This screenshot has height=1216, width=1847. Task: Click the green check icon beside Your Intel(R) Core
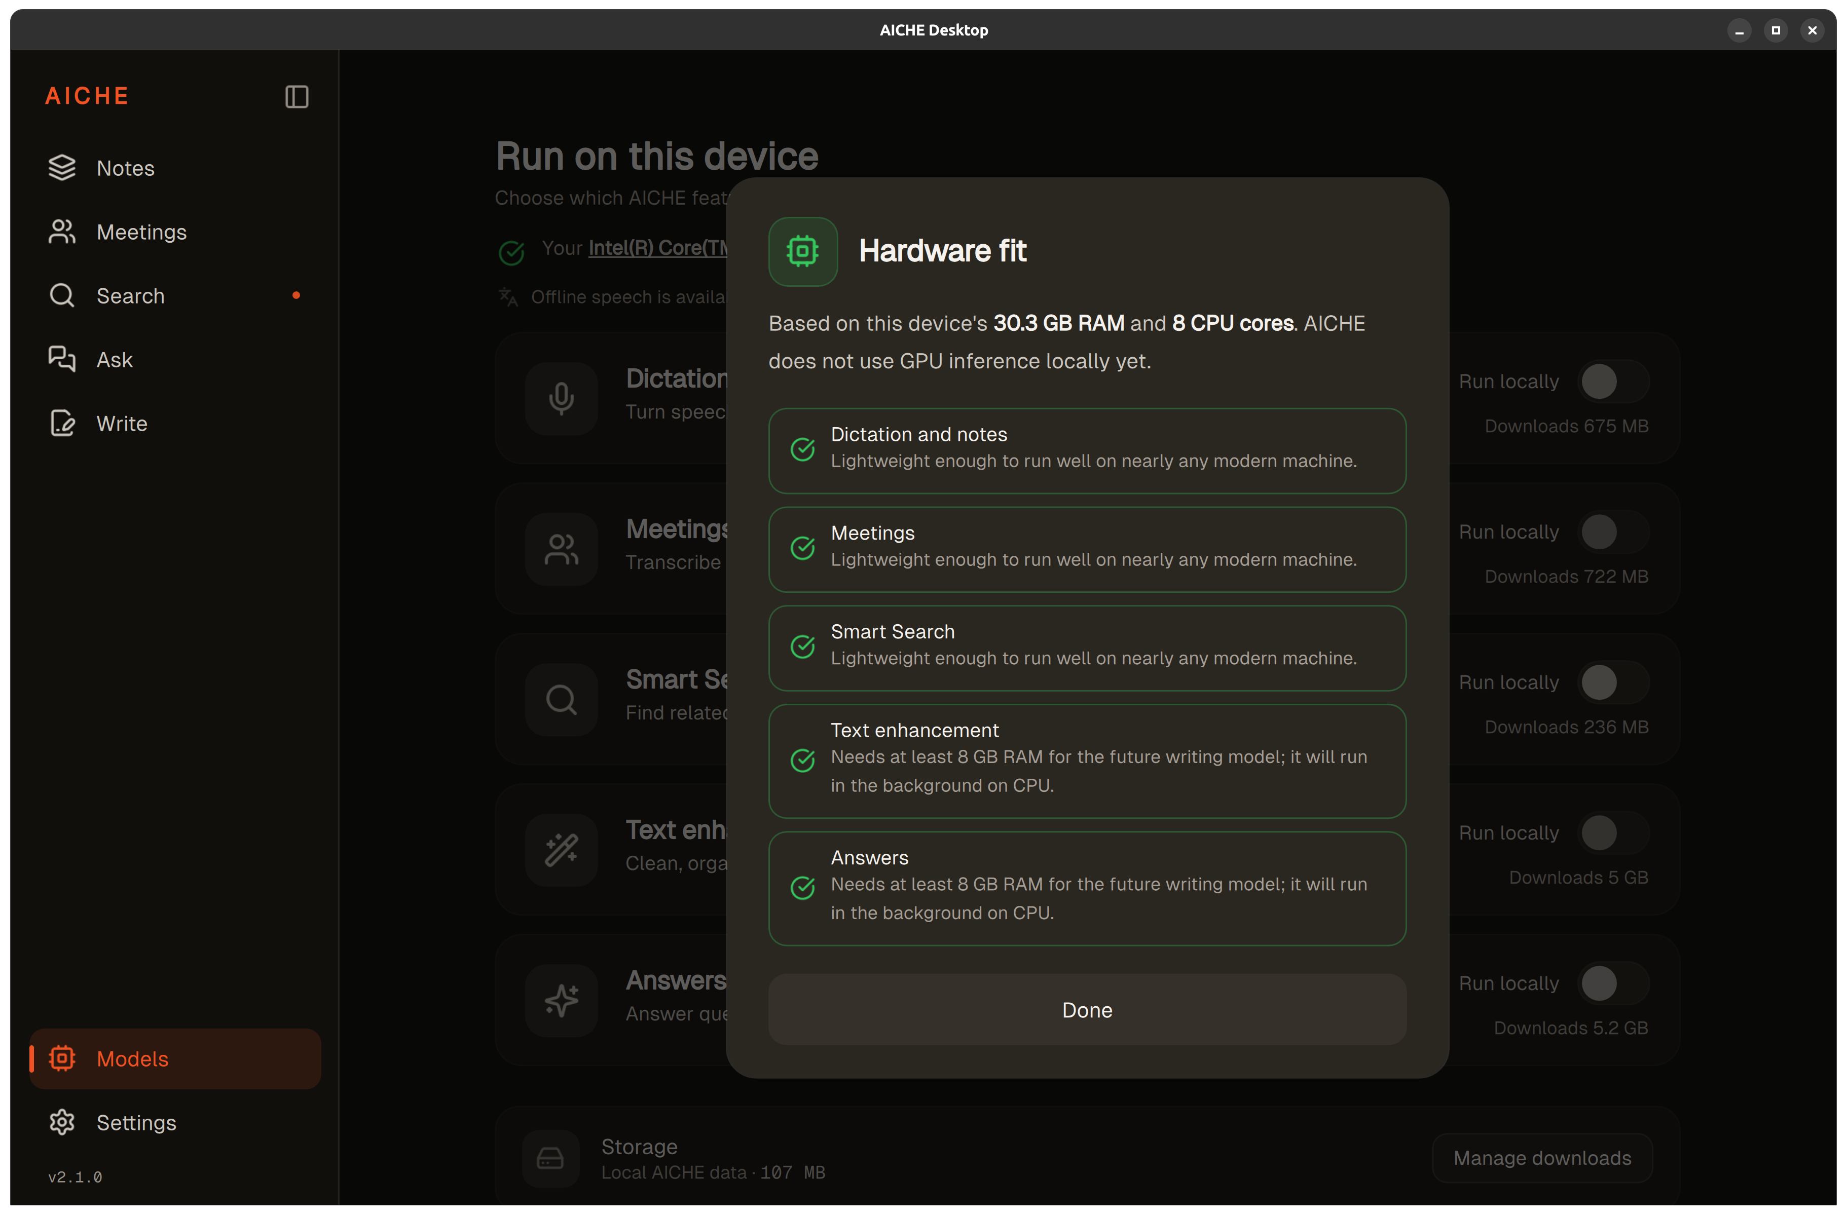pyautogui.click(x=511, y=252)
